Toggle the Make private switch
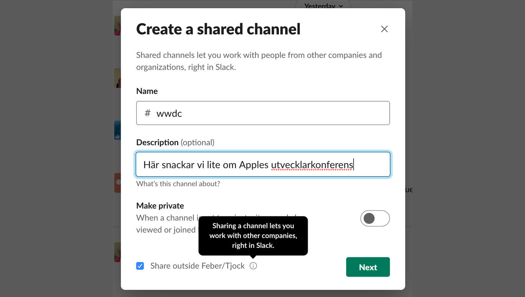Image resolution: width=525 pixels, height=297 pixels. 375,218
